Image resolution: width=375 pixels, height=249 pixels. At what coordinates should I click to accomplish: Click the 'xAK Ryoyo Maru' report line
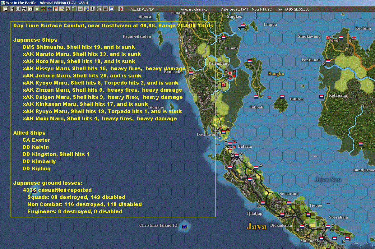[100, 83]
